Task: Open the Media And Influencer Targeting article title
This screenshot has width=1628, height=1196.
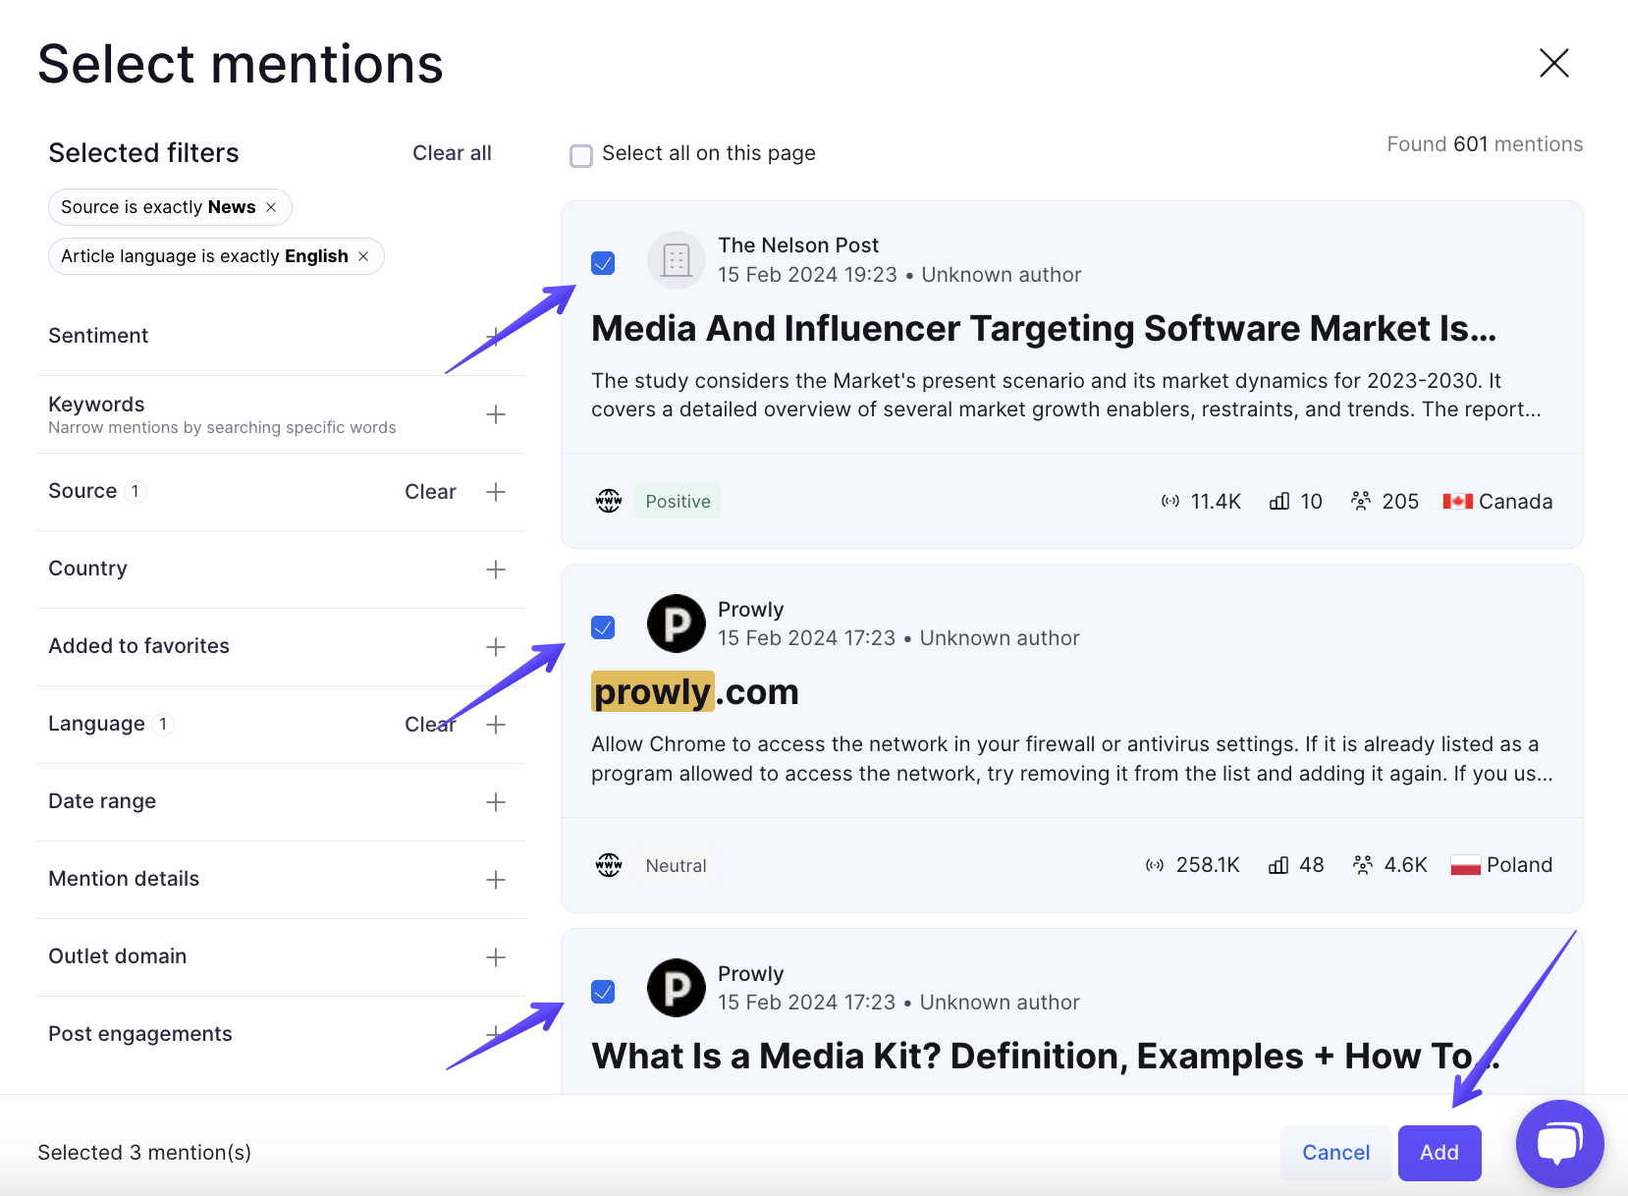Action: pyautogui.click(x=1044, y=329)
